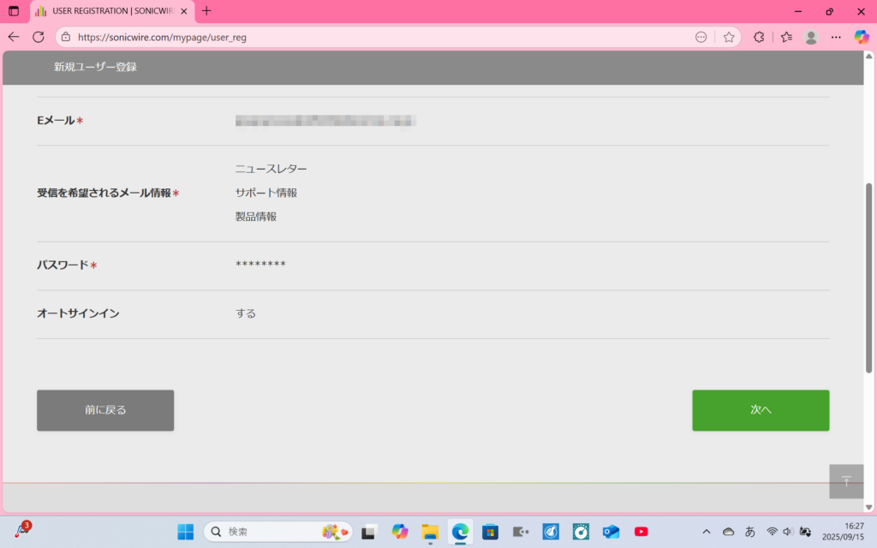The image size is (877, 548).
Task: Click the page vertical scrollbar
Action: click(869, 277)
